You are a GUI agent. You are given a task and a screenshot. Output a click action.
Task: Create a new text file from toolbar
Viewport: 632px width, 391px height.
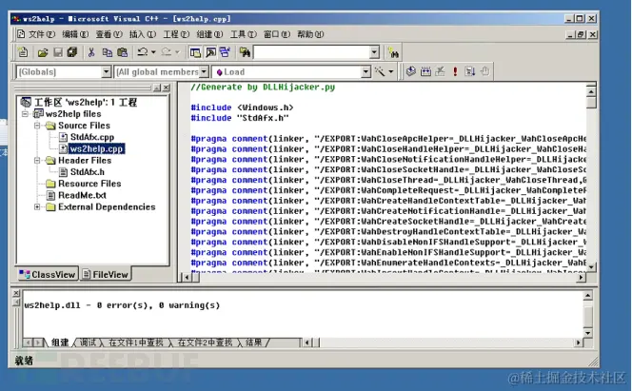[23, 52]
